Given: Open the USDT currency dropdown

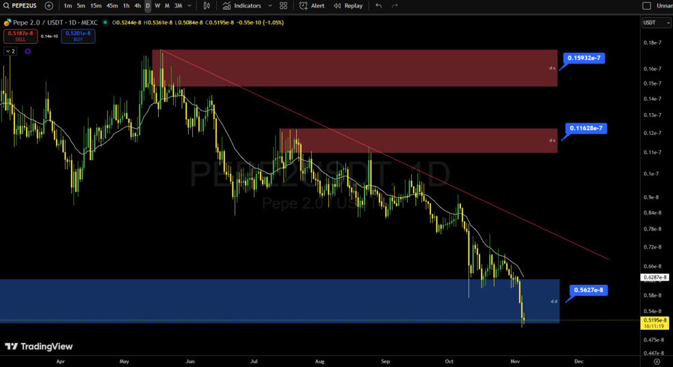Looking at the screenshot, I should tap(655, 23).
